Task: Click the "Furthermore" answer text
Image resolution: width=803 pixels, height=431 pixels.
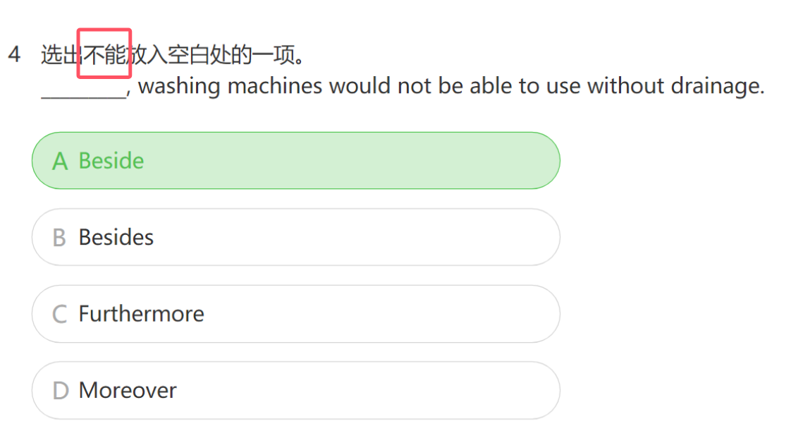Action: coord(142,314)
